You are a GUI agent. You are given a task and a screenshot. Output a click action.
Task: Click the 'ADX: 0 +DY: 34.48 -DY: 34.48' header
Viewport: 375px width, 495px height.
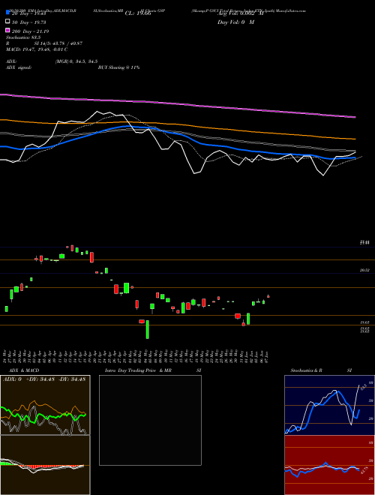44,379
